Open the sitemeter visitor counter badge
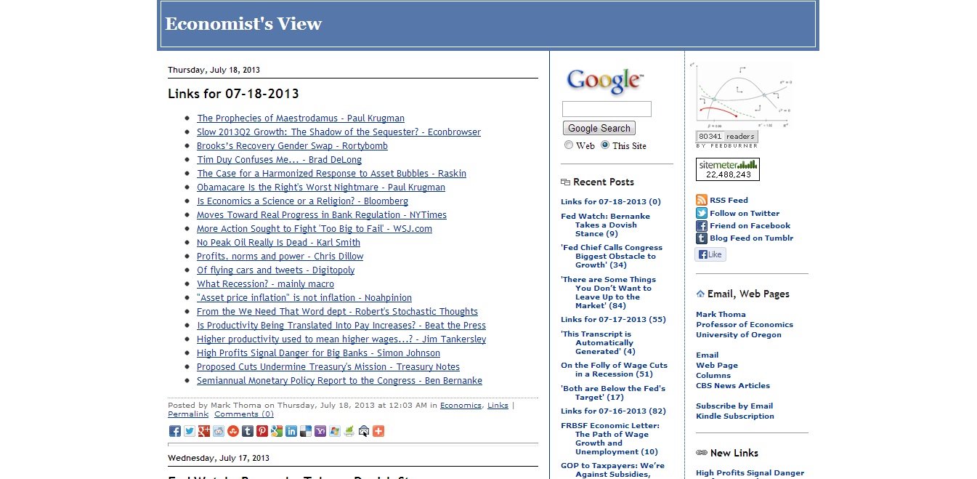The image size is (977, 479). point(728,169)
